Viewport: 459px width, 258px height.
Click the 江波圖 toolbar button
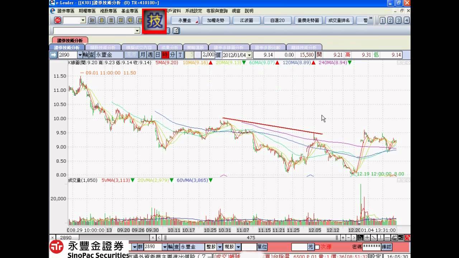246,20
